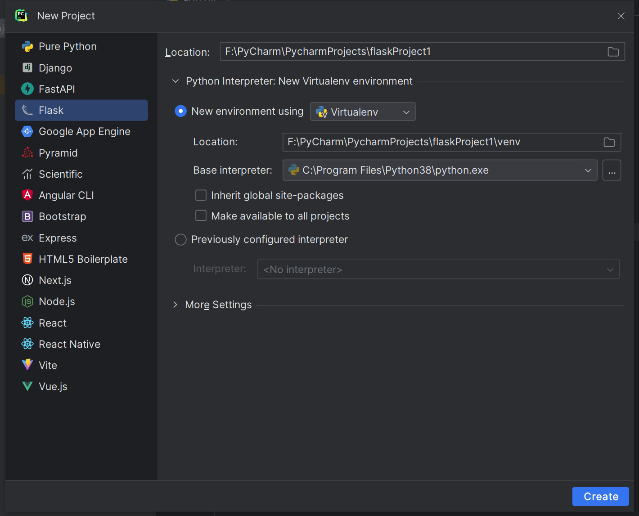This screenshot has width=639, height=516.
Task: Select Google App Engine project type
Action: pos(81,131)
